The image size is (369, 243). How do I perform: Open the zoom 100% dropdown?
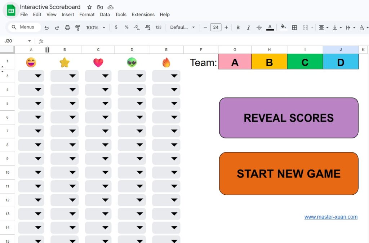tap(96, 27)
